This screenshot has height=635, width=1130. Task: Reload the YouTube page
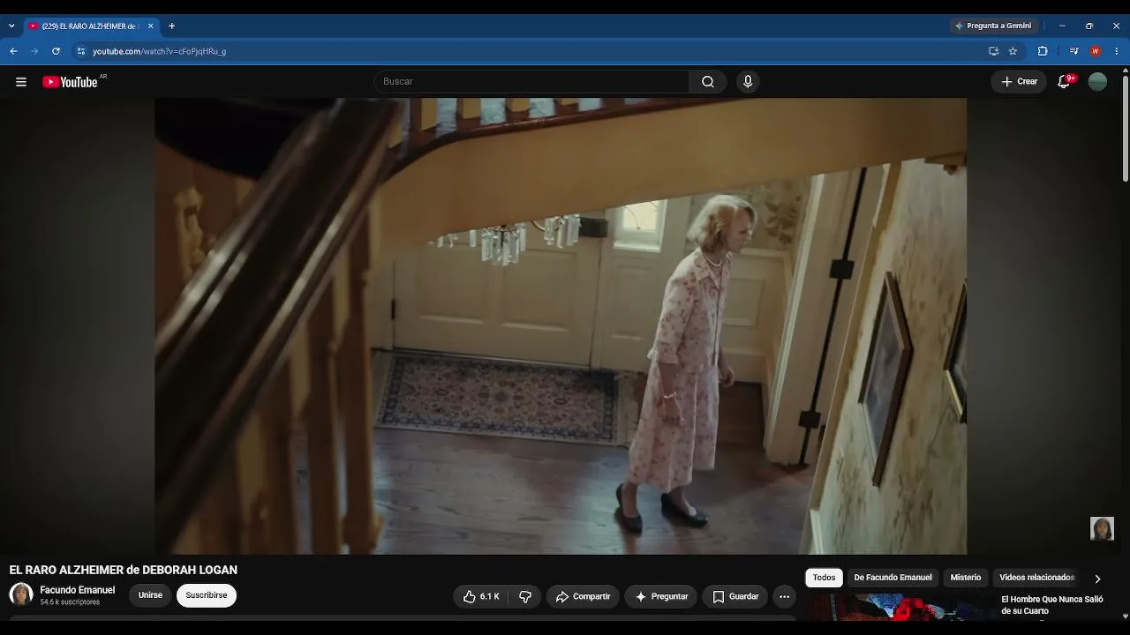(x=56, y=51)
